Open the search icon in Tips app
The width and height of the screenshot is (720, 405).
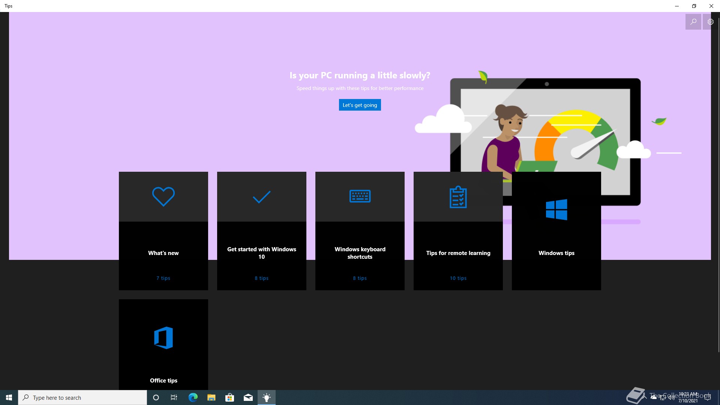(x=693, y=22)
